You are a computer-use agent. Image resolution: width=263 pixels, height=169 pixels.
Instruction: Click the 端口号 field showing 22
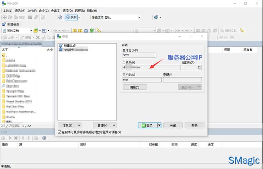click(x=192, y=68)
